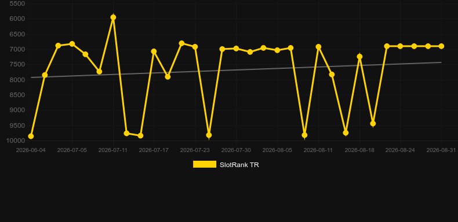458x222 pixels.
Task: Click the 2026-08-11 x-axis date label
Action: pos(318,150)
